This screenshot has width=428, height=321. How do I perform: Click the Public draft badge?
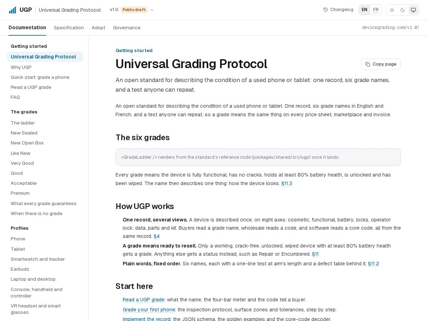click(x=134, y=10)
